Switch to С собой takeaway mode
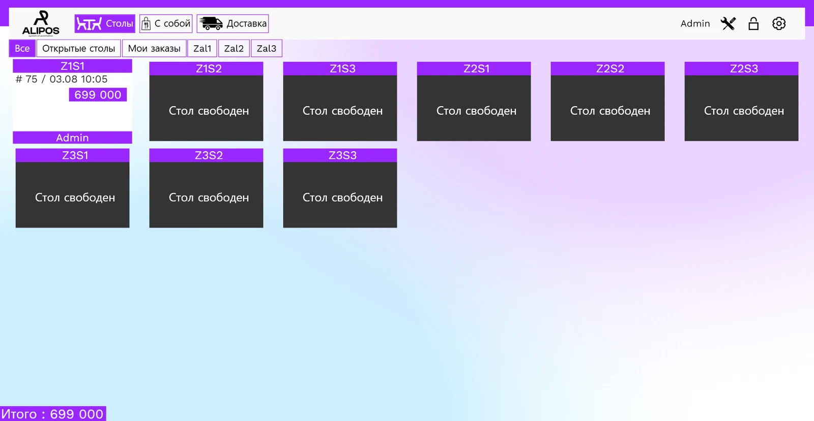The height and width of the screenshot is (421, 814). (166, 23)
